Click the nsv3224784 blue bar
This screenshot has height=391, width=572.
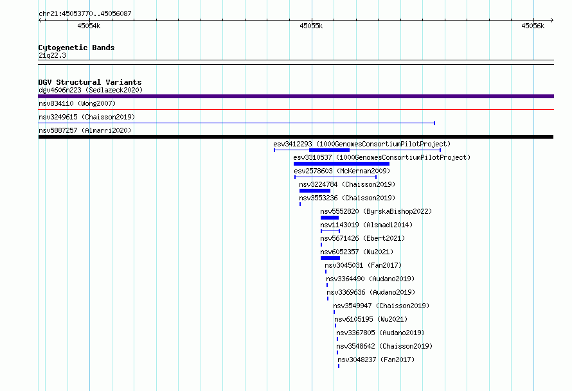[x=315, y=191]
